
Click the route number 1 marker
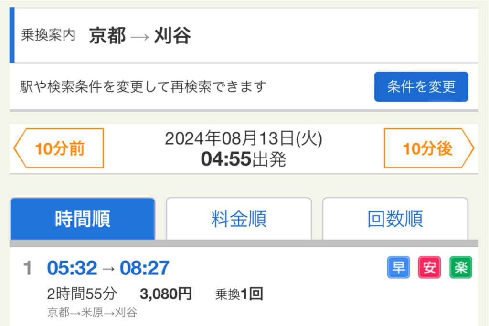pyautogui.click(x=28, y=268)
